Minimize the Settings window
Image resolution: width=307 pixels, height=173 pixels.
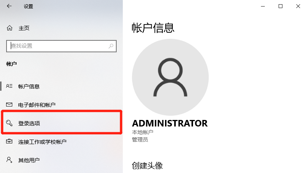tap(263, 6)
